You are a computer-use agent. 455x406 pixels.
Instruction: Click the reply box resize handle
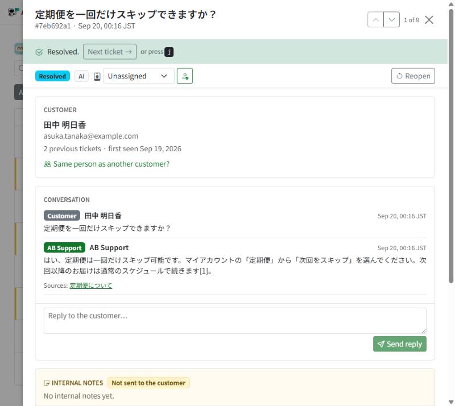click(x=424, y=331)
